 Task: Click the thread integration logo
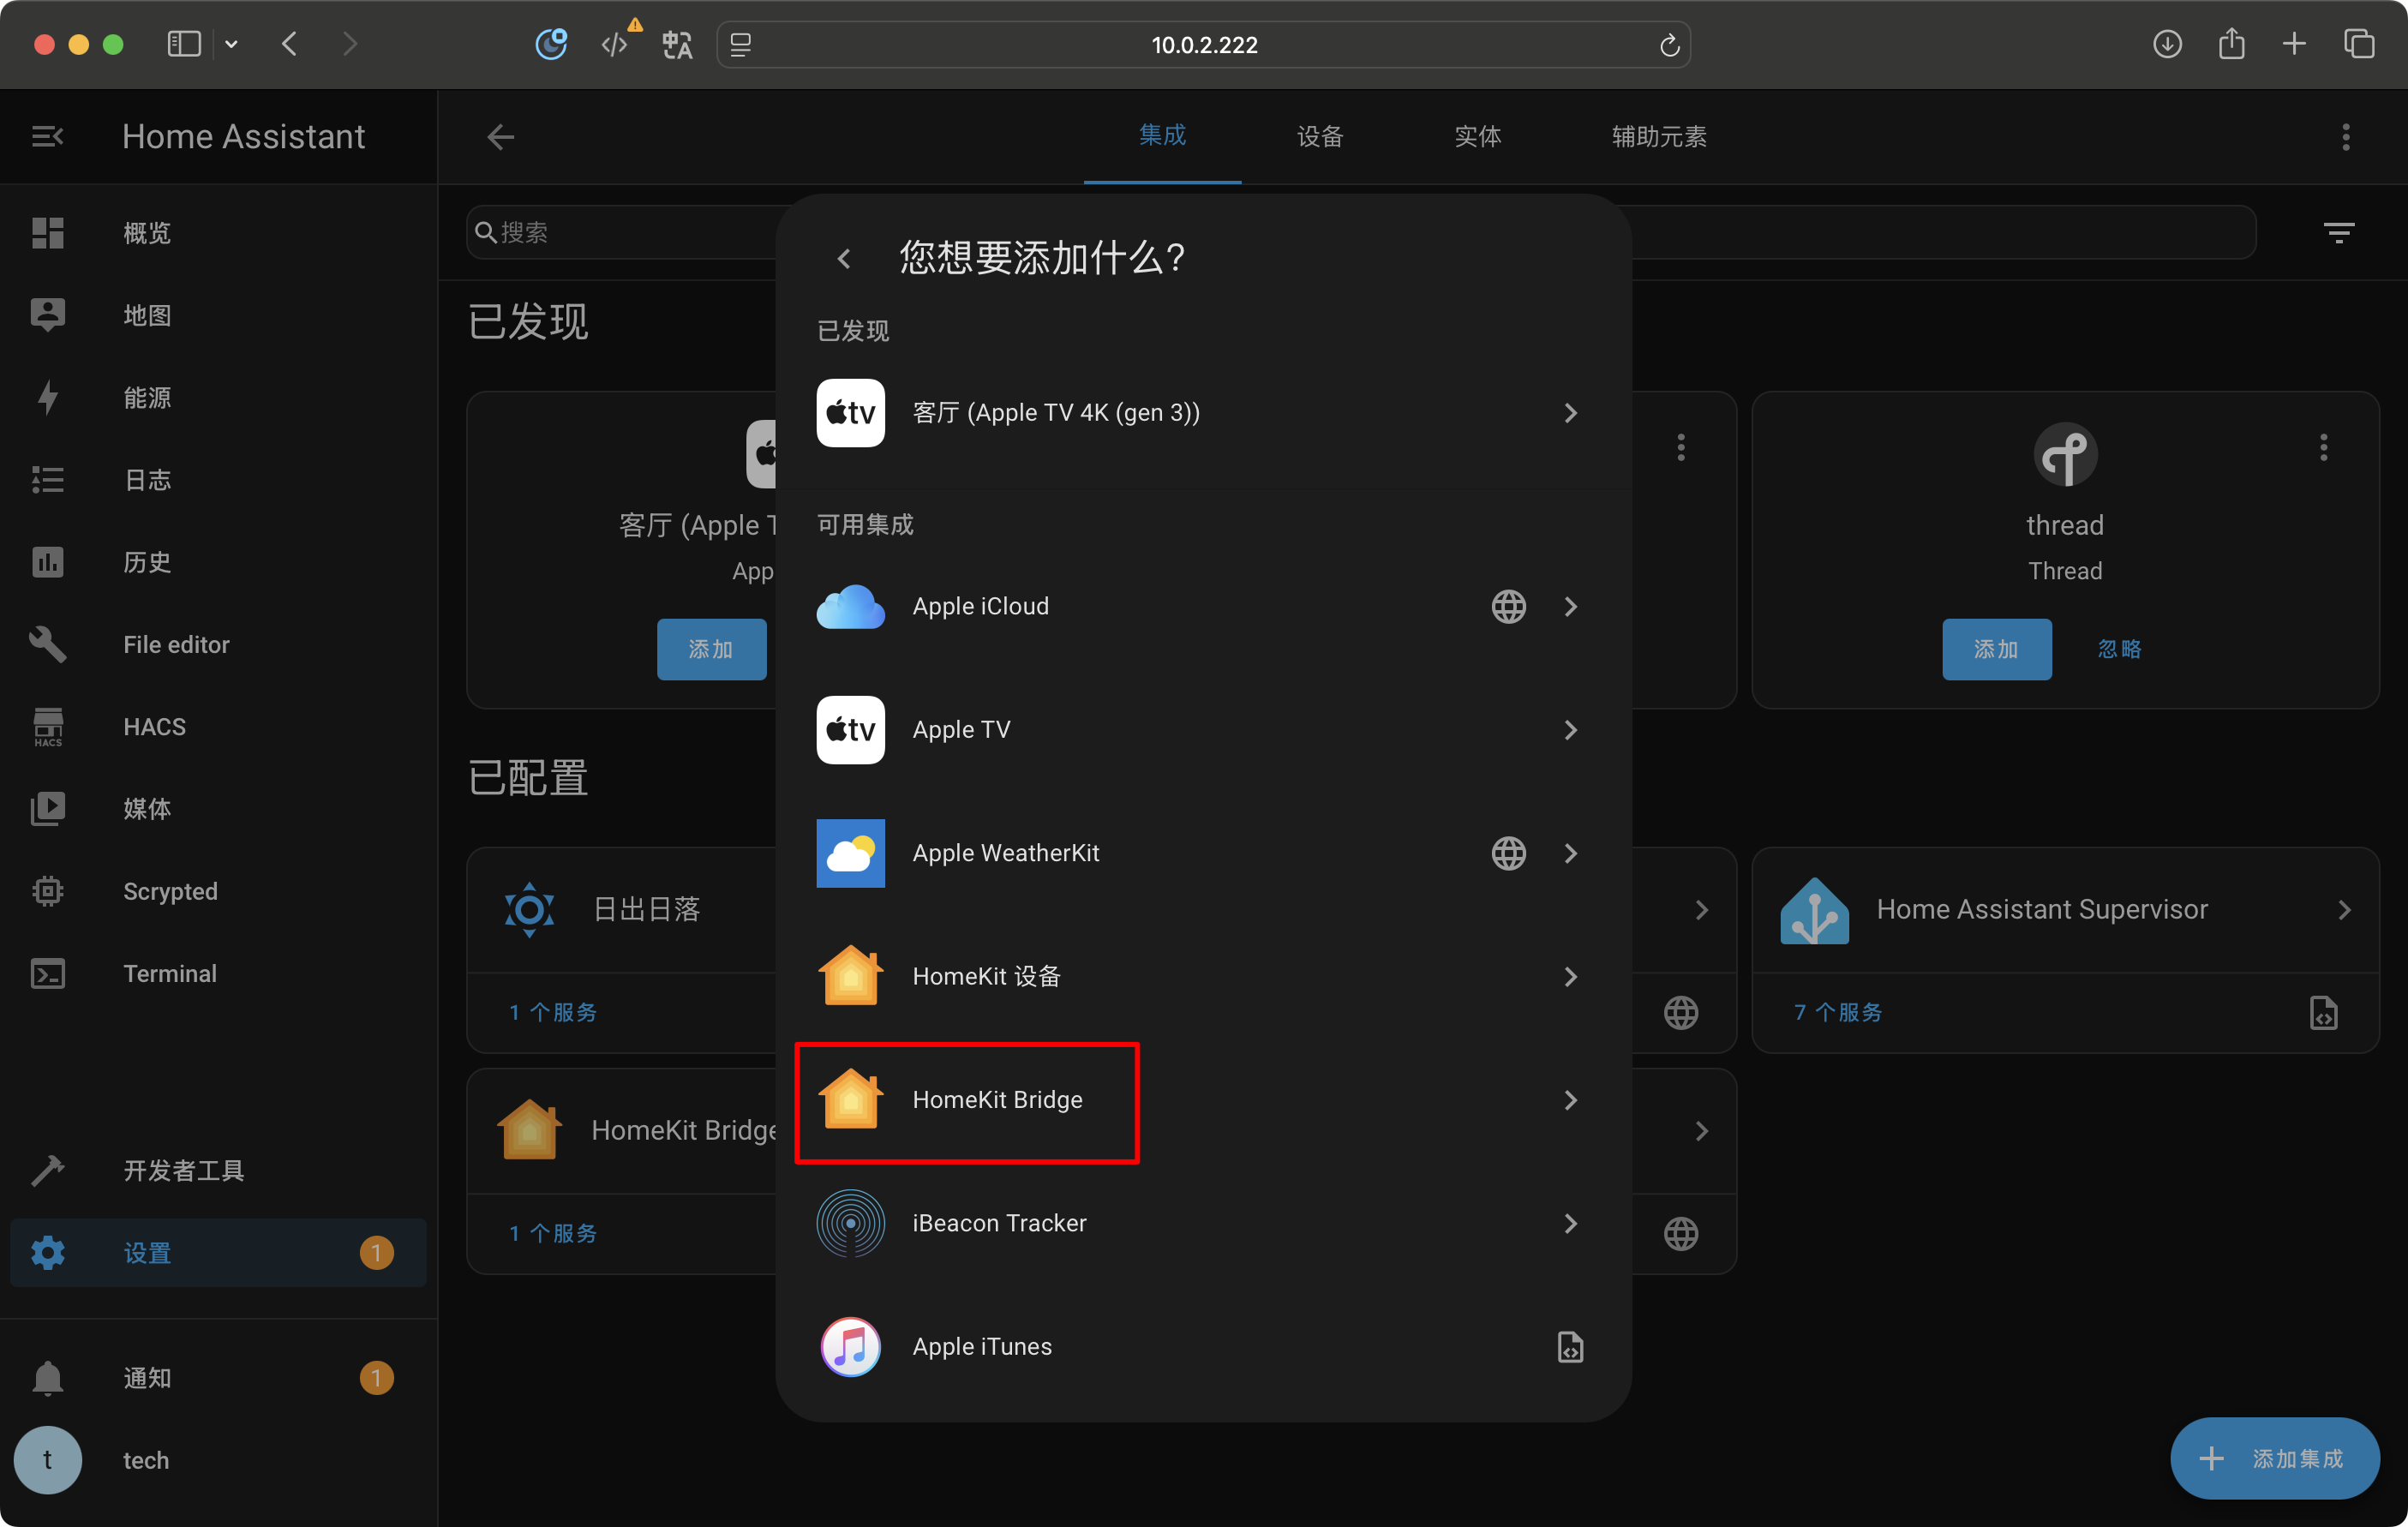[2065, 455]
